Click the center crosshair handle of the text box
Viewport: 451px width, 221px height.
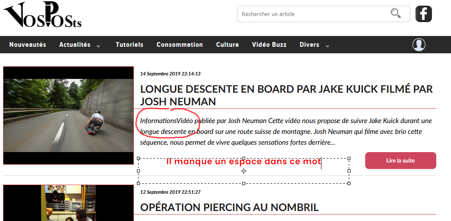point(243,171)
